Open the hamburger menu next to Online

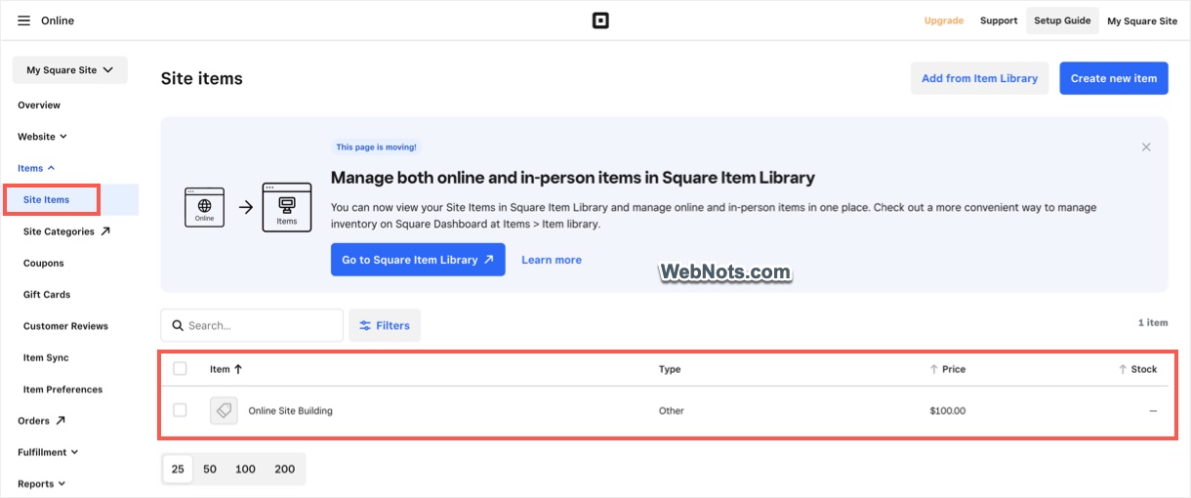point(23,21)
